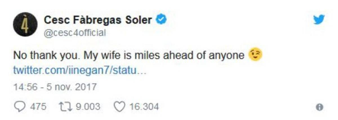Open the tweet info icon
Image resolution: width=338 pixels, height=120 pixels.
point(319,107)
